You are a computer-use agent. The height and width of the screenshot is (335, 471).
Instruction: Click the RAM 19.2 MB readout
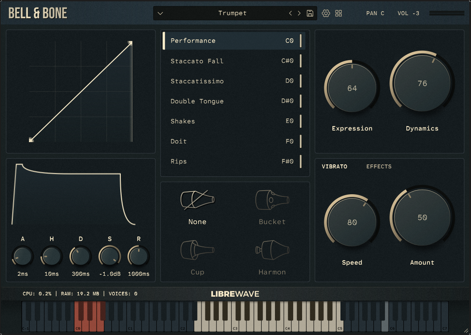point(80,294)
